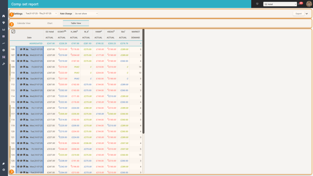Viewport: 313px width, 176px height.
Task: Open chart icon for Sat,05-07-25
Action: [x=27, y=73]
